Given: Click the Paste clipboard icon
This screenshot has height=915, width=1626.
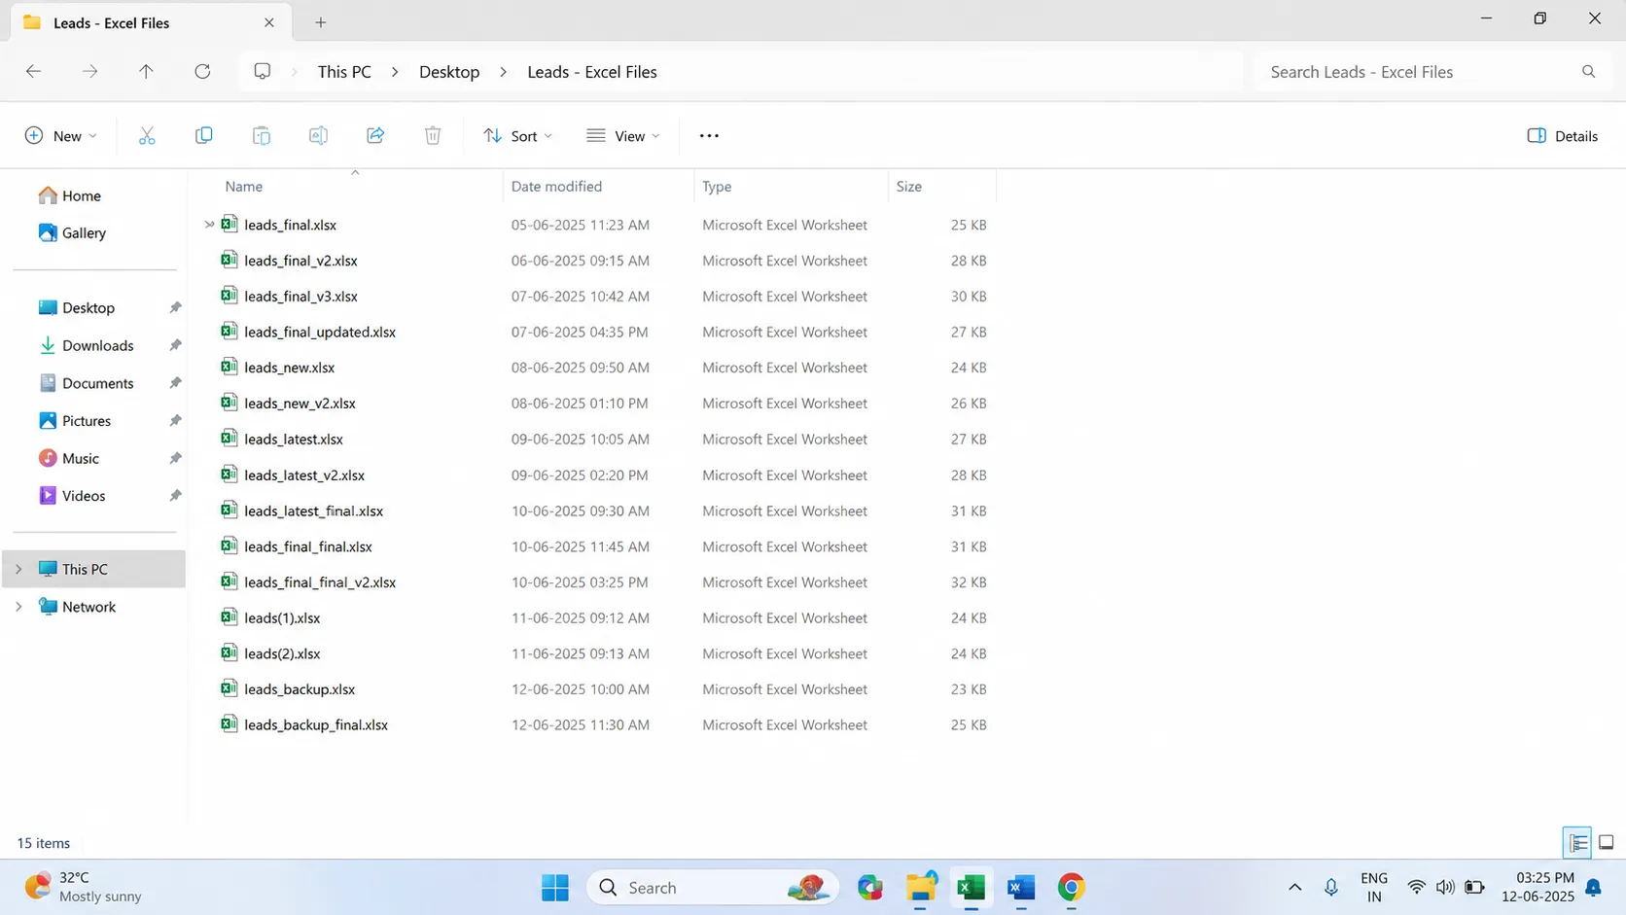Looking at the screenshot, I should click(x=261, y=136).
